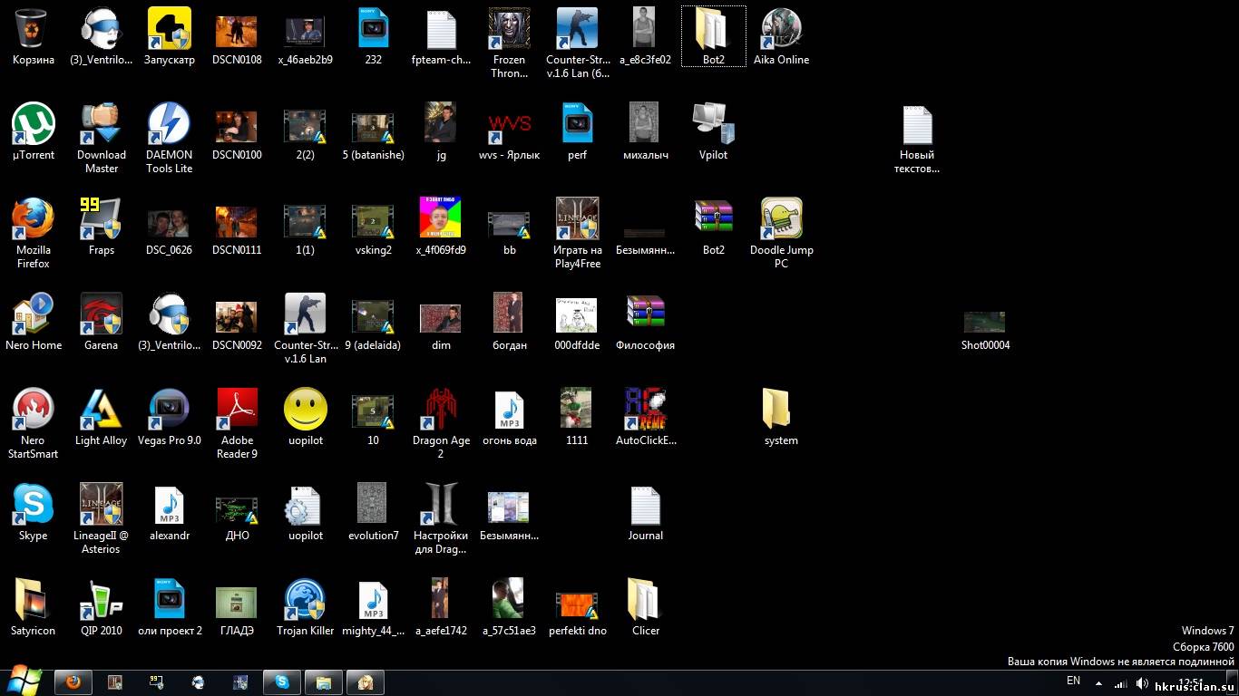Show hidden tray icons arrow
This screenshot has height=696, width=1239.
[1098, 683]
